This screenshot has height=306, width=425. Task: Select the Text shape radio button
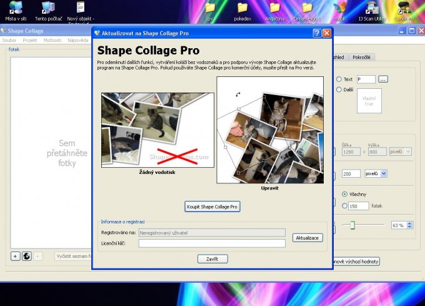(x=339, y=79)
